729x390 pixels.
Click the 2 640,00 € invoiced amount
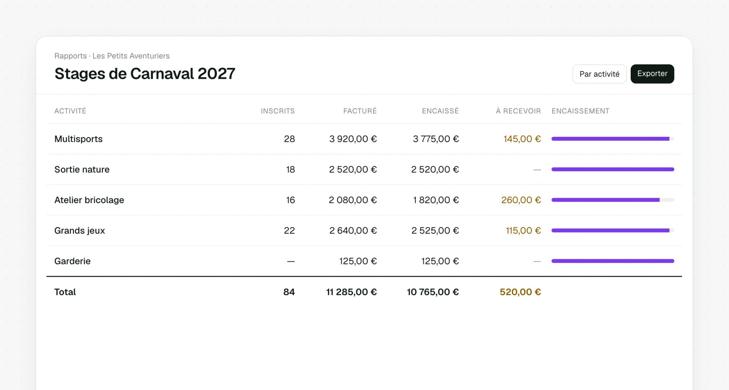coord(353,230)
